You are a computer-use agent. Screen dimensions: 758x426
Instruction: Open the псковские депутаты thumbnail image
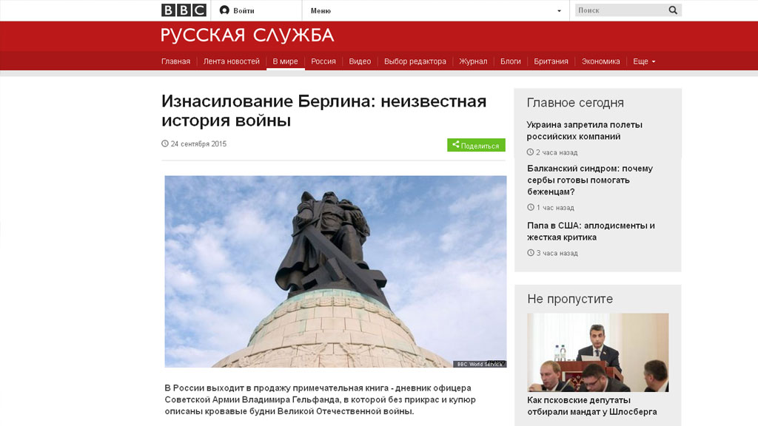(598, 352)
